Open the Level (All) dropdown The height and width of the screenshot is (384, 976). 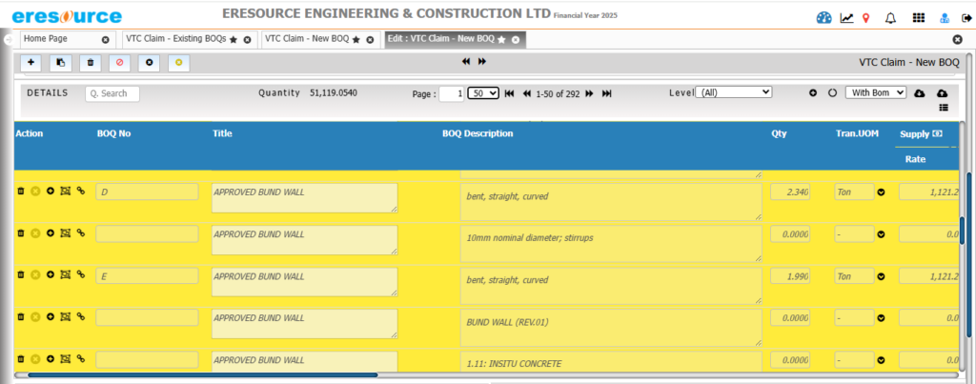734,92
